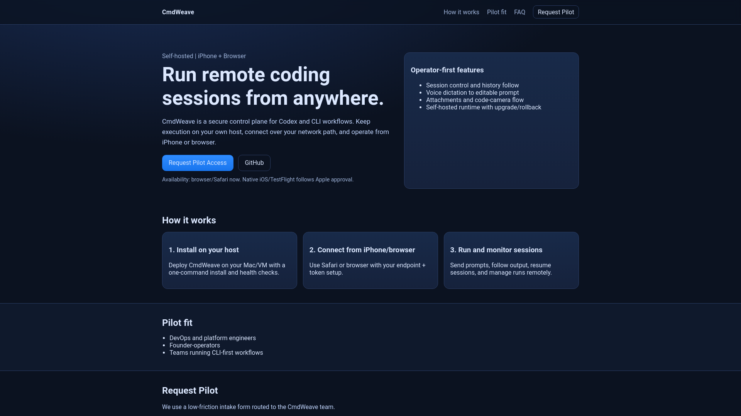The image size is (741, 416).
Task: Select the Self-hosted iPhone + Browser tagline
Action: pyautogui.click(x=204, y=56)
